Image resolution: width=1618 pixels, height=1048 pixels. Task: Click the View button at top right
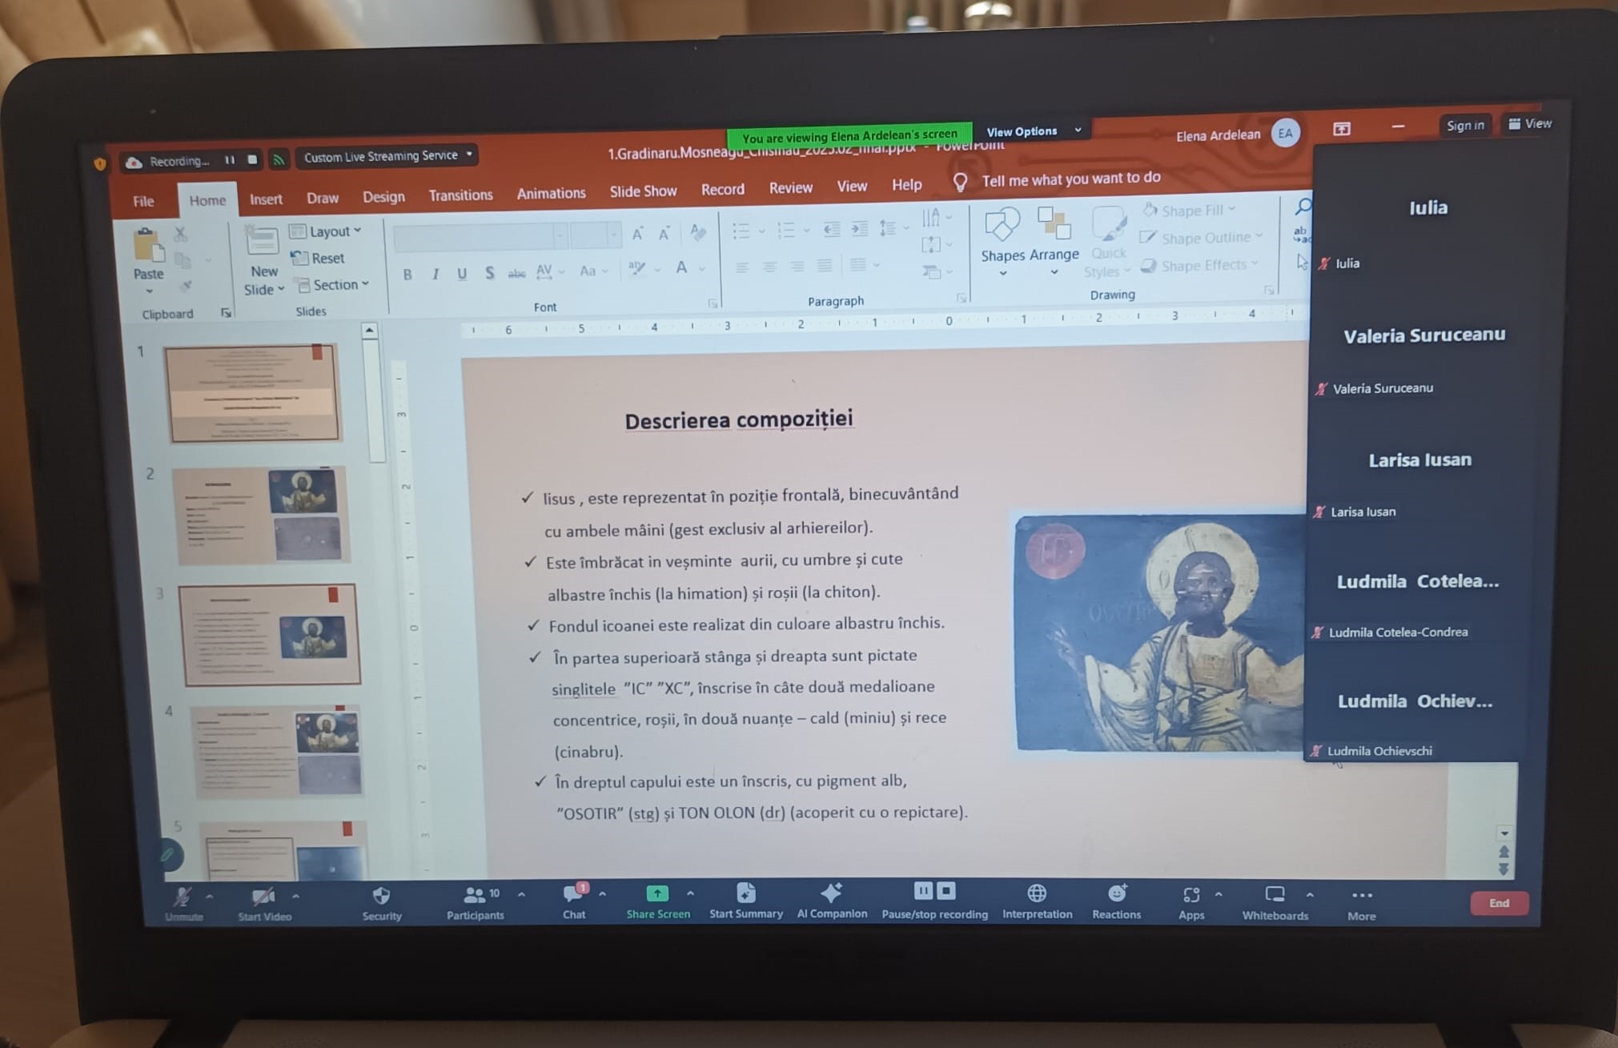(x=1530, y=123)
